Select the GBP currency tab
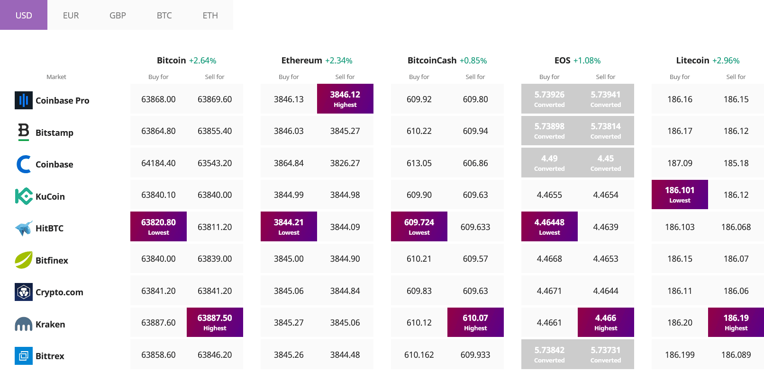This screenshot has width=764, height=371. tap(118, 15)
